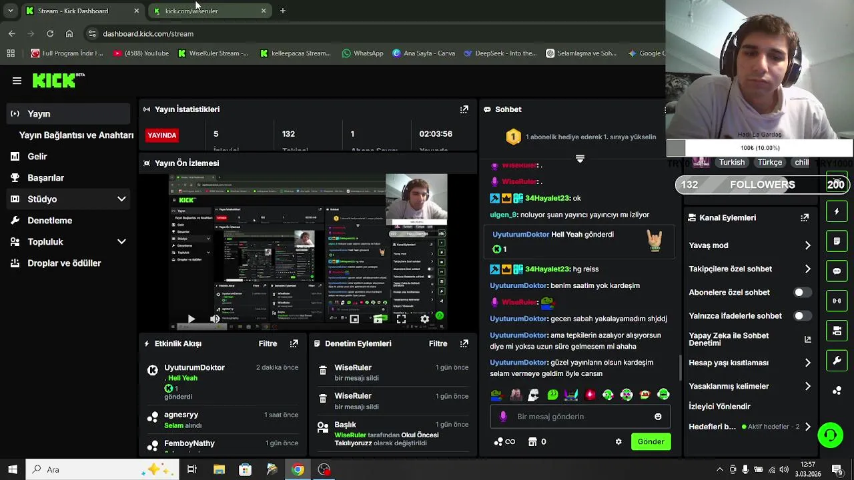This screenshot has height=480, width=854.
Task: Click the channel points infinity icon
Action: point(504,441)
